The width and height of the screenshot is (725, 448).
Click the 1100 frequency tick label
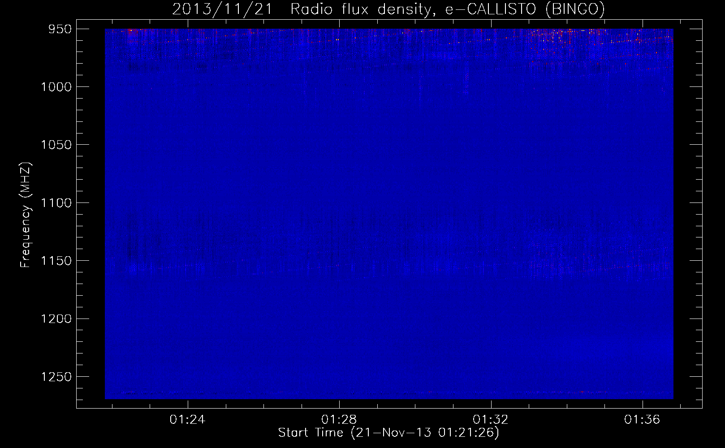point(56,203)
